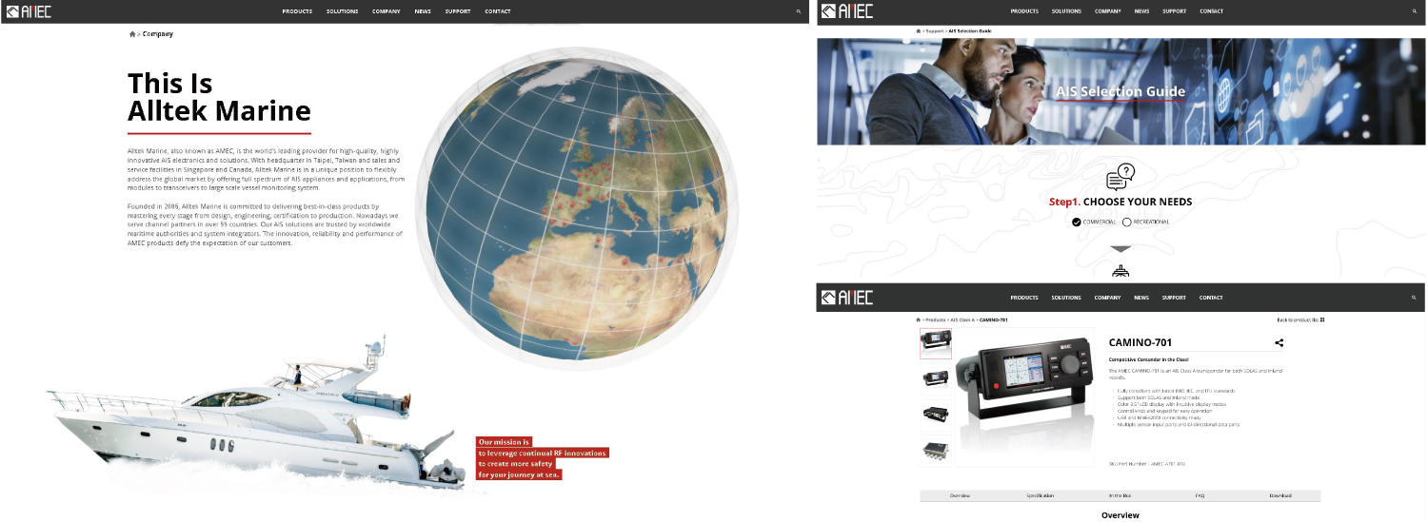
Task: Open NEWS menu on AIS Selection Guide page
Action: point(1141,11)
